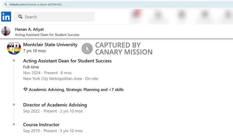
Task: Click the magnifier icon in Search box
Action: [x=20, y=17]
